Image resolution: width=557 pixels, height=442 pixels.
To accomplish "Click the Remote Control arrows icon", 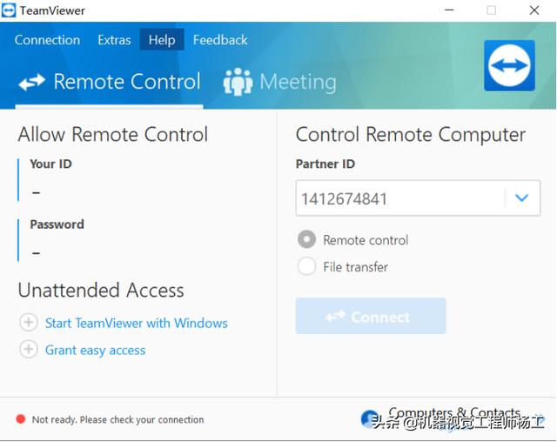I will (32, 82).
